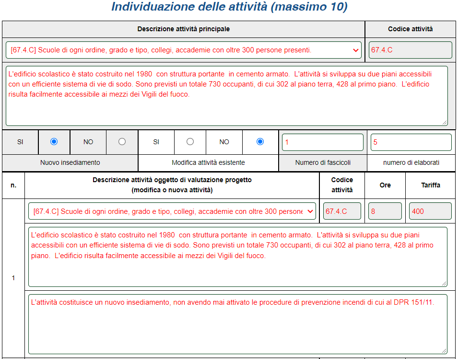Click the Ore field showing 8
The height and width of the screenshot is (359, 458).
pyautogui.click(x=385, y=211)
